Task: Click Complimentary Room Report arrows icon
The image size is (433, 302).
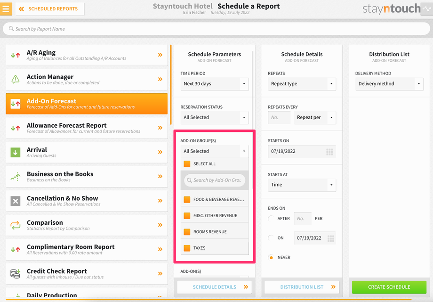Action: (16, 249)
